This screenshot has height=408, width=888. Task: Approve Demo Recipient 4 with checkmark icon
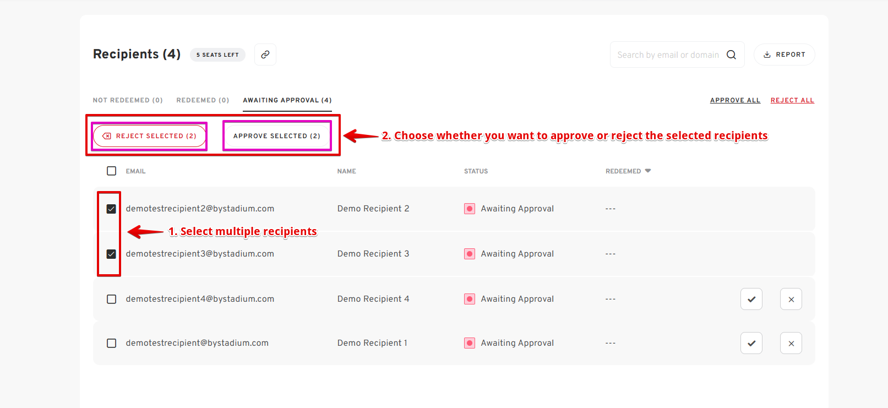[751, 299]
